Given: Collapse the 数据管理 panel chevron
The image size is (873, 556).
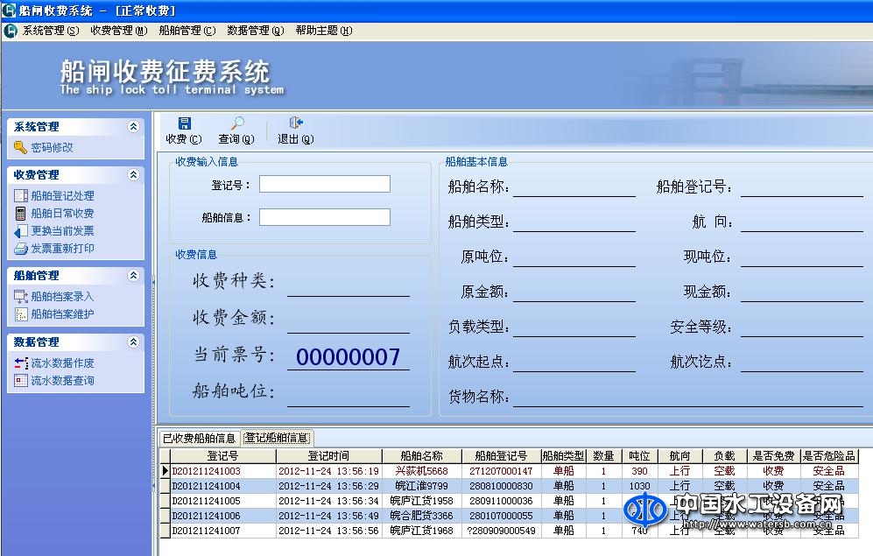Looking at the screenshot, I should tap(134, 342).
